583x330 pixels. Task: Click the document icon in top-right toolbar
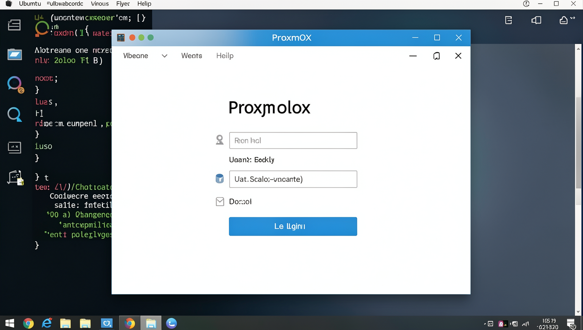tap(509, 20)
